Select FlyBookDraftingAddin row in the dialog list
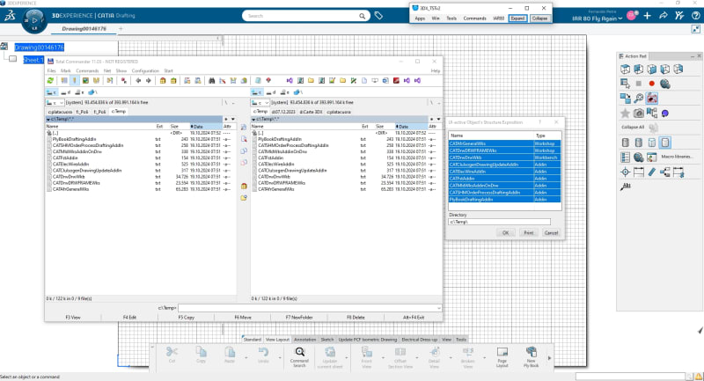The height and width of the screenshot is (381, 704). [x=504, y=199]
